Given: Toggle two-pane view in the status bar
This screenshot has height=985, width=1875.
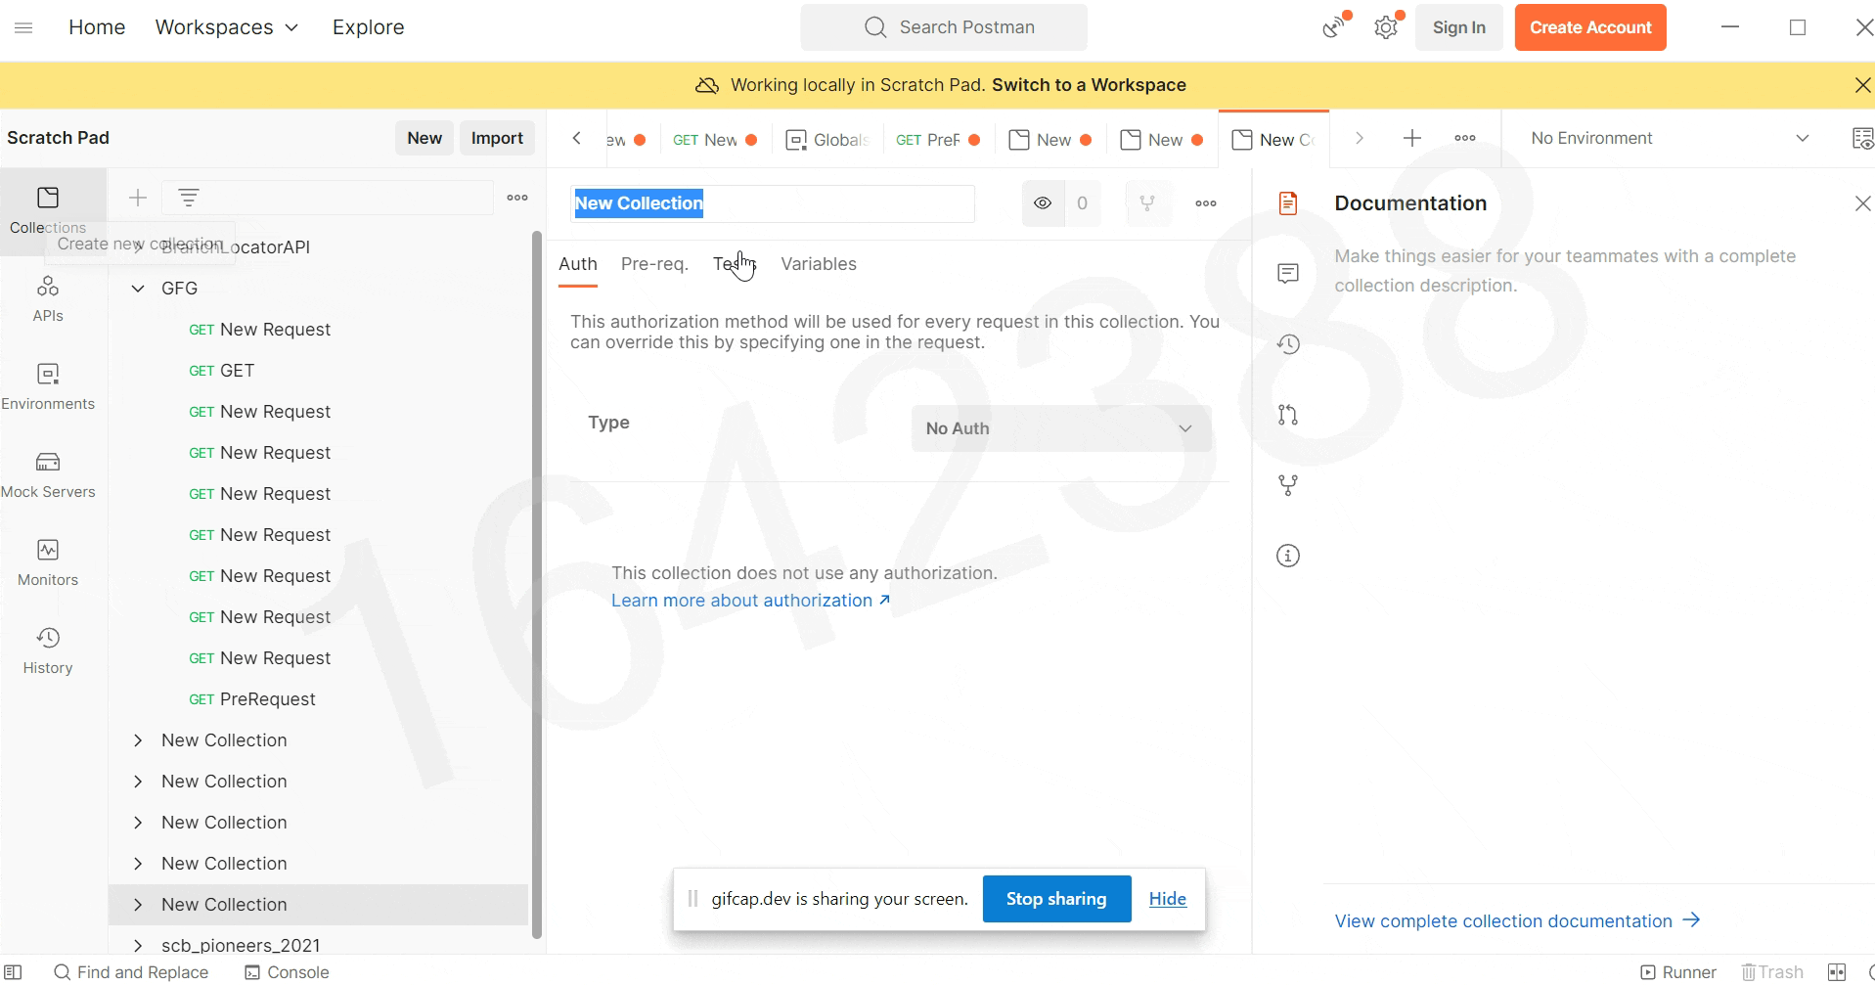Looking at the screenshot, I should pos(1837,972).
